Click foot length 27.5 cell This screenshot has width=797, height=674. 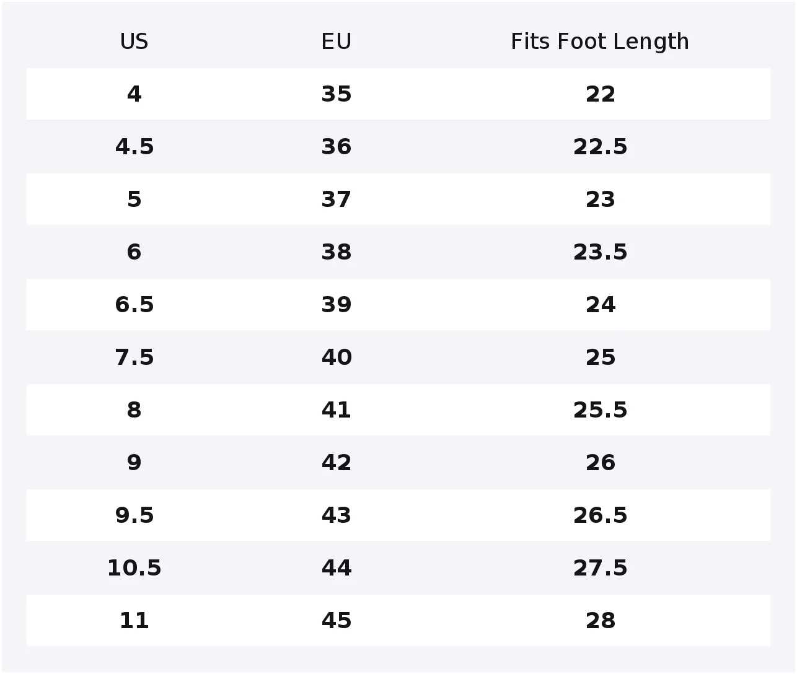[600, 568]
